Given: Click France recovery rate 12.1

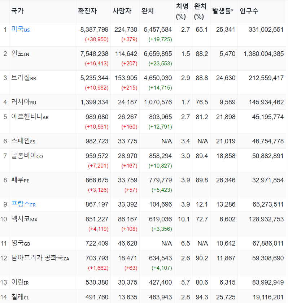Looking at the screenshot, I should point(202,204).
